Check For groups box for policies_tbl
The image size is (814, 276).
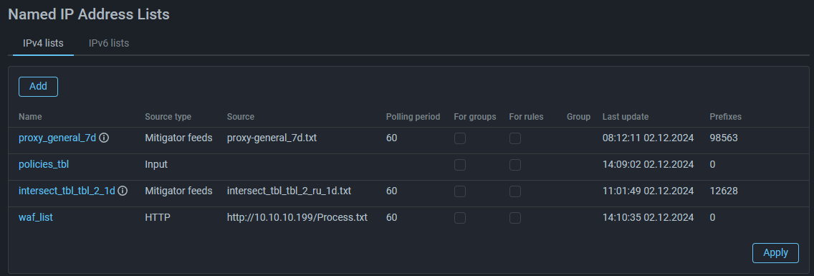[460, 165]
